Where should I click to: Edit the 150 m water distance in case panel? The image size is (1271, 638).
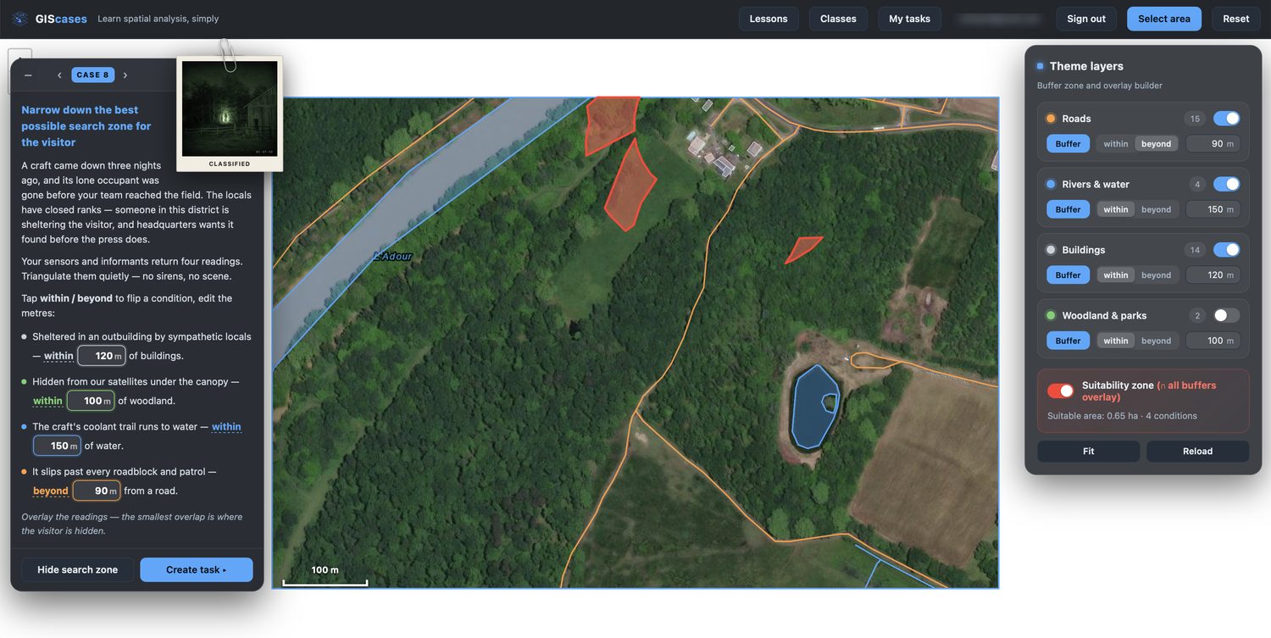pyautogui.click(x=57, y=446)
